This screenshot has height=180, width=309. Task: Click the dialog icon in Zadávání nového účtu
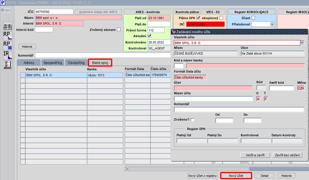click(174, 32)
